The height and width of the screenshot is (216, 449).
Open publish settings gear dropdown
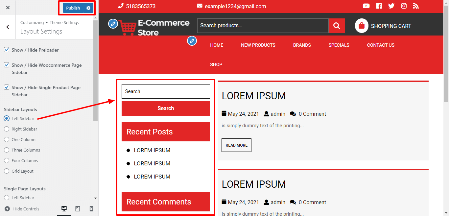88,8
